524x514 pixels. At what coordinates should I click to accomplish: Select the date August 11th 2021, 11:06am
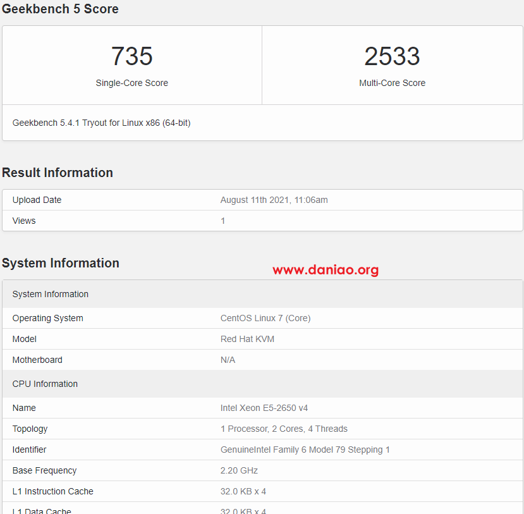point(274,200)
